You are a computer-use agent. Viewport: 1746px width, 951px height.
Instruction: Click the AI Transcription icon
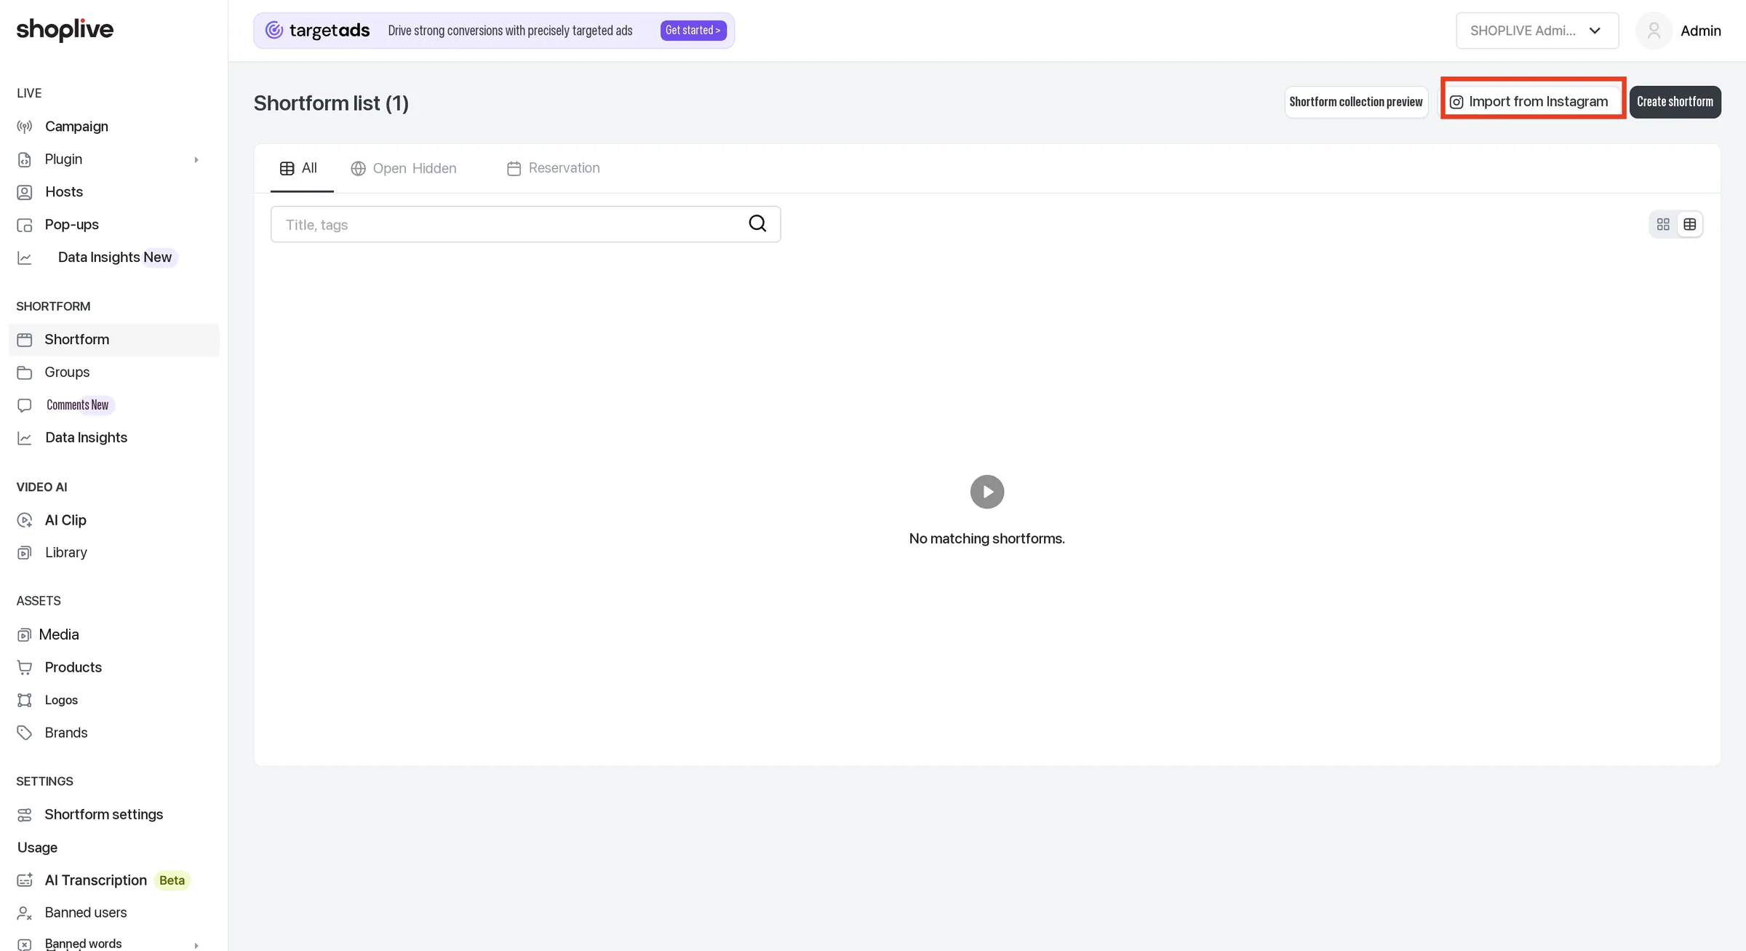click(x=25, y=880)
